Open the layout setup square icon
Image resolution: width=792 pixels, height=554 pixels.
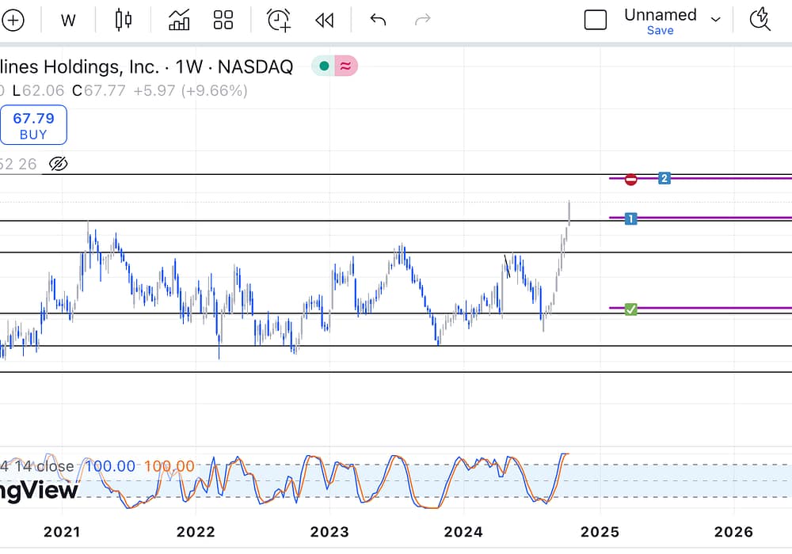[x=595, y=21]
